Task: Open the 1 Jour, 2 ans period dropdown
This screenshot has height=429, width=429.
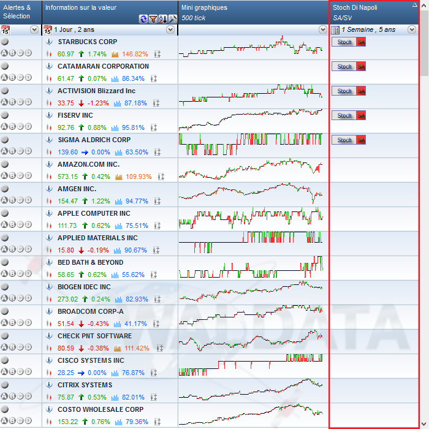Action: click(x=170, y=29)
